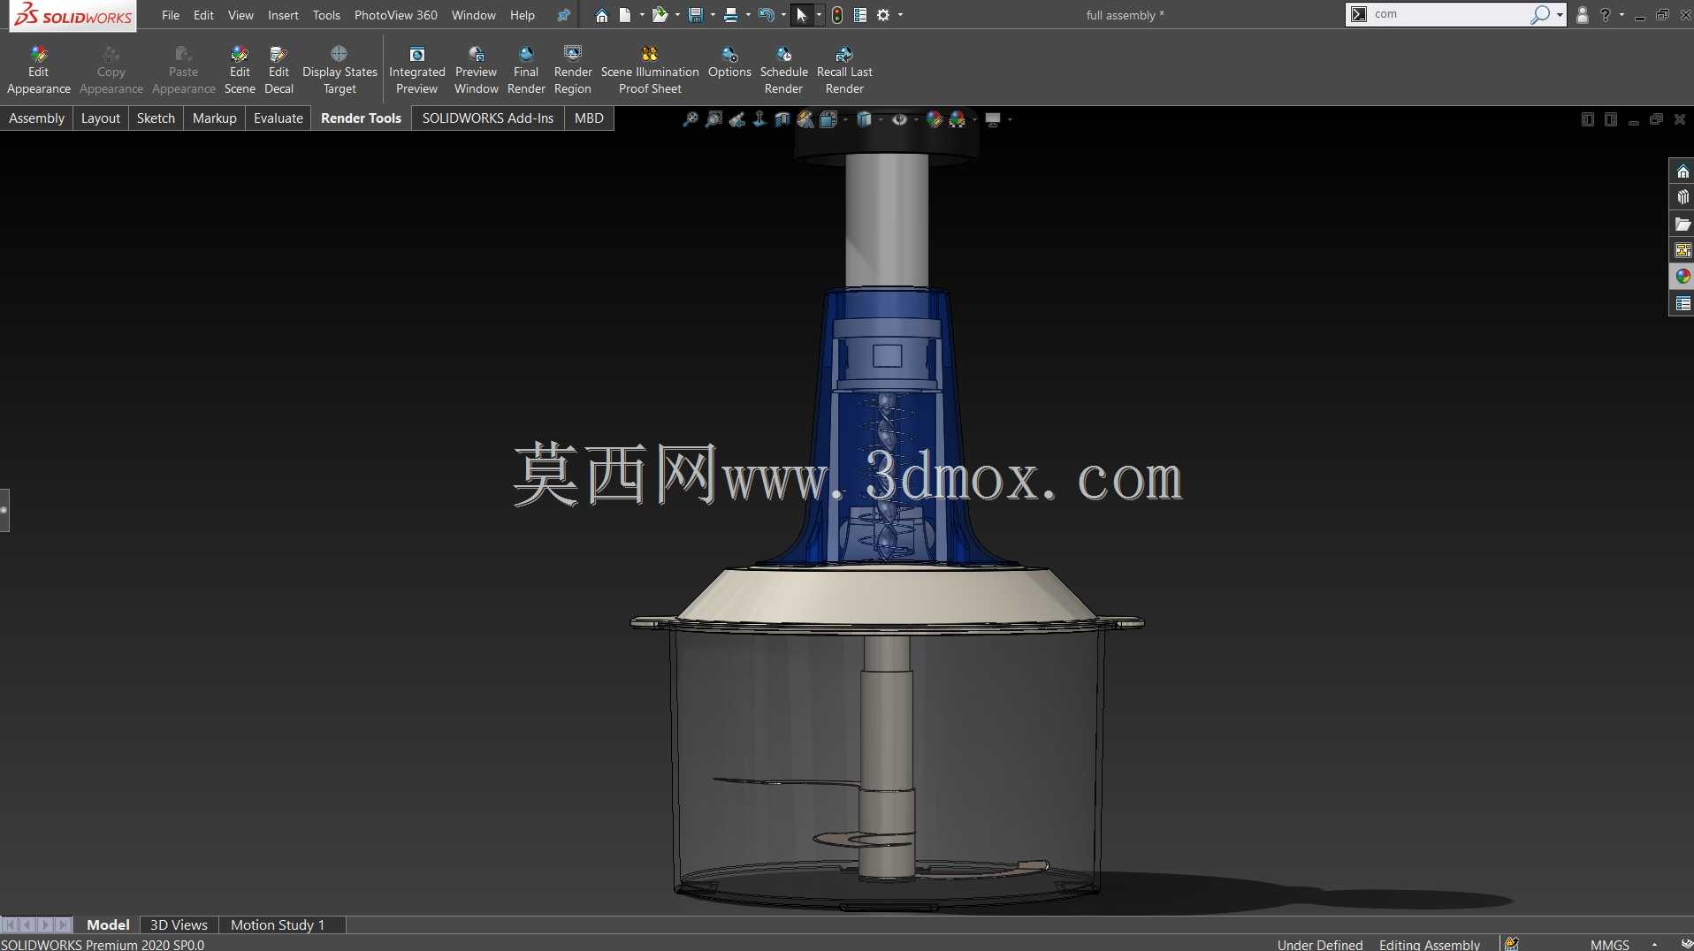Click the Previous View icon
The image size is (1694, 951).
736,119
